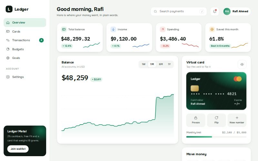The width and height of the screenshot is (258, 161).
Task: Click the $9,120.00 income value
Action: (124, 39)
